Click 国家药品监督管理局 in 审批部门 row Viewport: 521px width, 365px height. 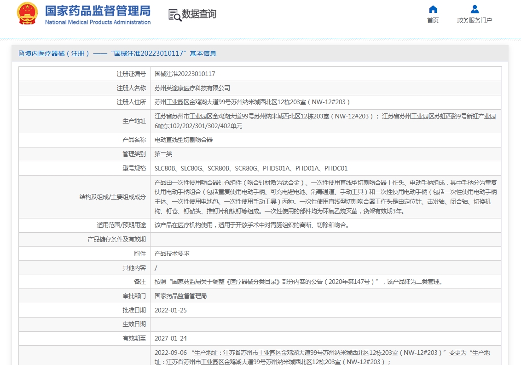[181, 296]
